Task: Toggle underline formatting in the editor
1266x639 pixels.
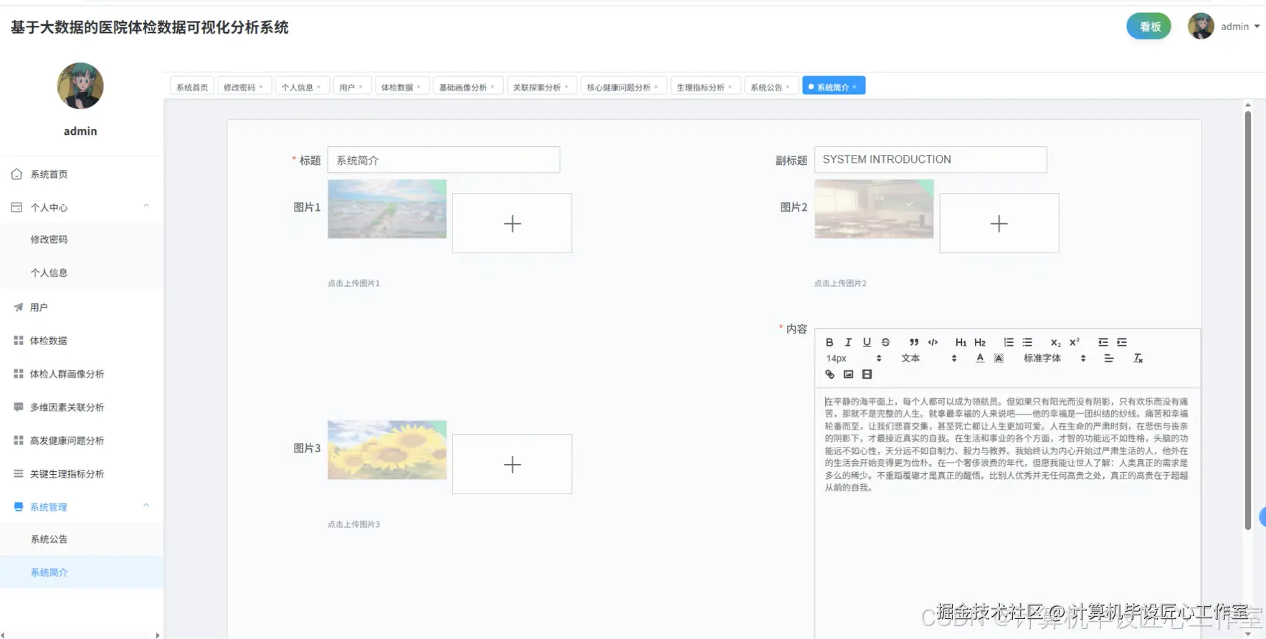Action: tap(867, 342)
